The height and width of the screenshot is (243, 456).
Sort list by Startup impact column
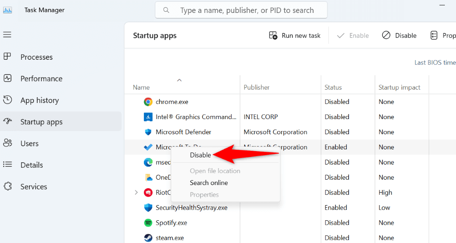(x=399, y=87)
